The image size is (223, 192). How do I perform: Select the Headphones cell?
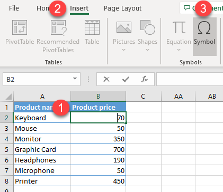(x=42, y=160)
